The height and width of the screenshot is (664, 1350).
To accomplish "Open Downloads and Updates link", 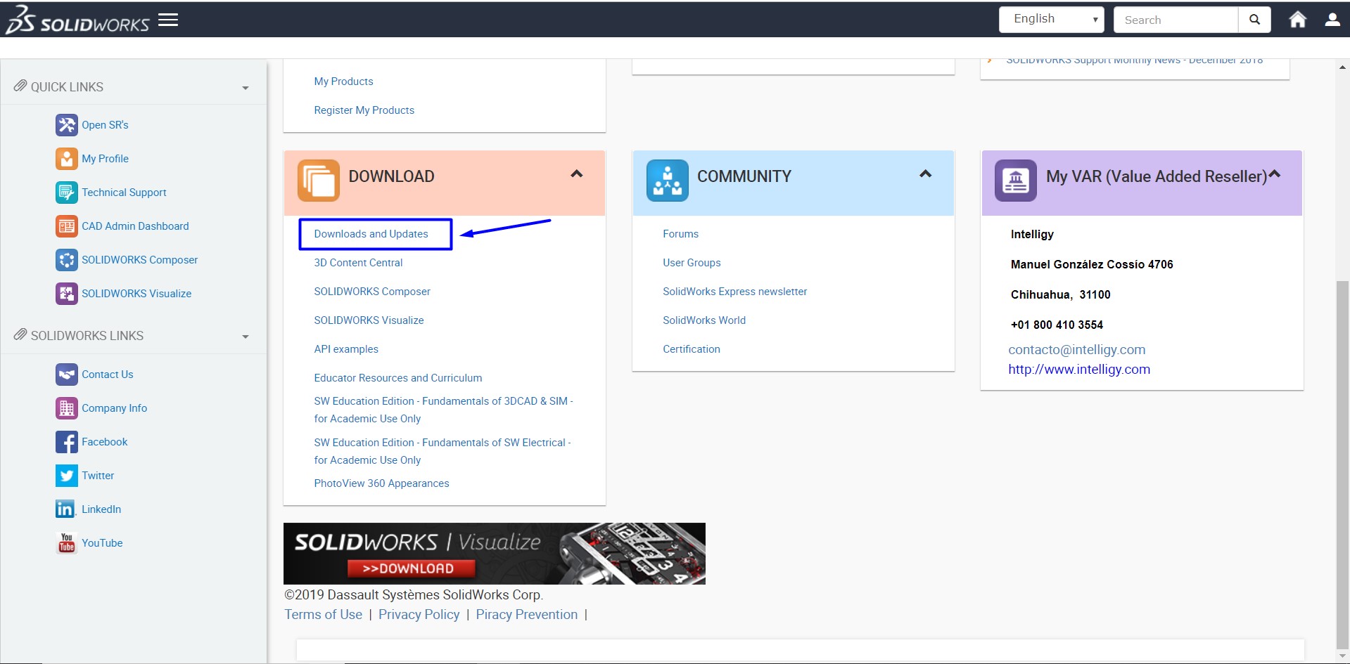I will click(371, 234).
